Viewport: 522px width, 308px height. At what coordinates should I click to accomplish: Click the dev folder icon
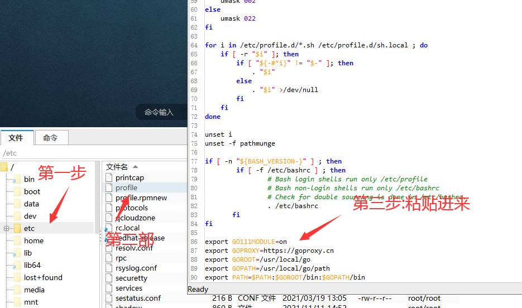[x=18, y=216]
